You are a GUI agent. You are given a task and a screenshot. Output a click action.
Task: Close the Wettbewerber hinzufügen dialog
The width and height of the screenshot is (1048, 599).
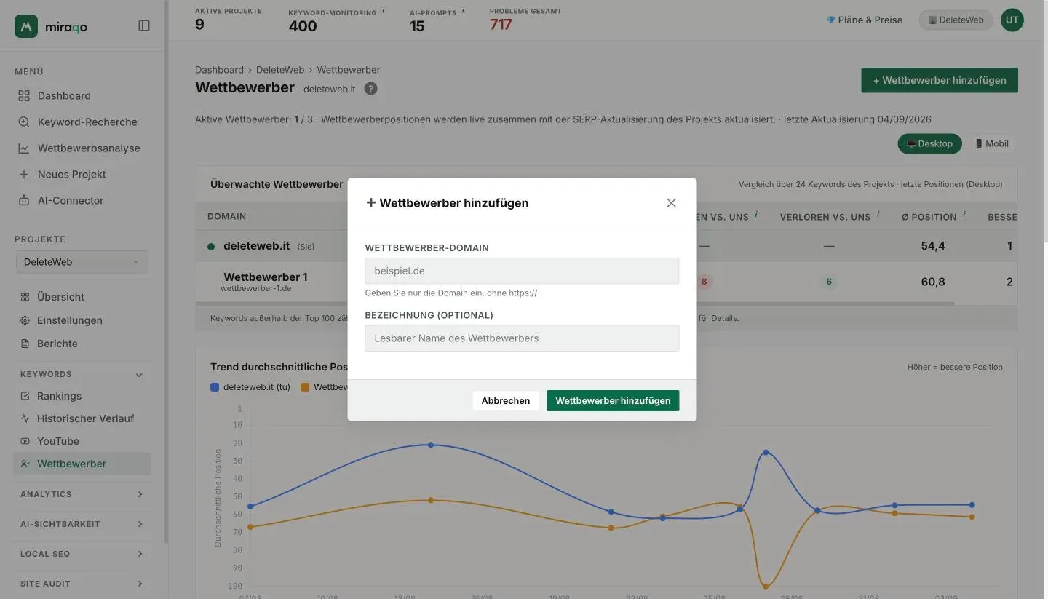(671, 203)
